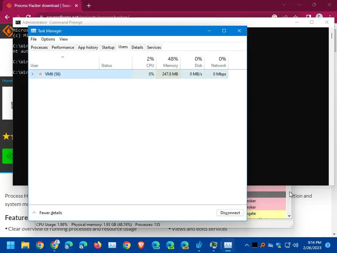Click 'Physical memory: 1.93 GB' status text
The width and height of the screenshot is (337, 253).
(101, 225)
